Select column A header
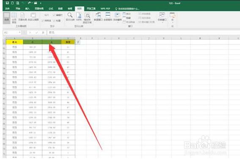This screenshot has height=161, width=240. click(14, 38)
